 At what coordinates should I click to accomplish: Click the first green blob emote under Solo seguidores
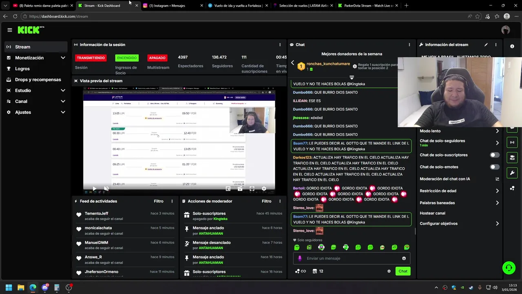pos(297,247)
